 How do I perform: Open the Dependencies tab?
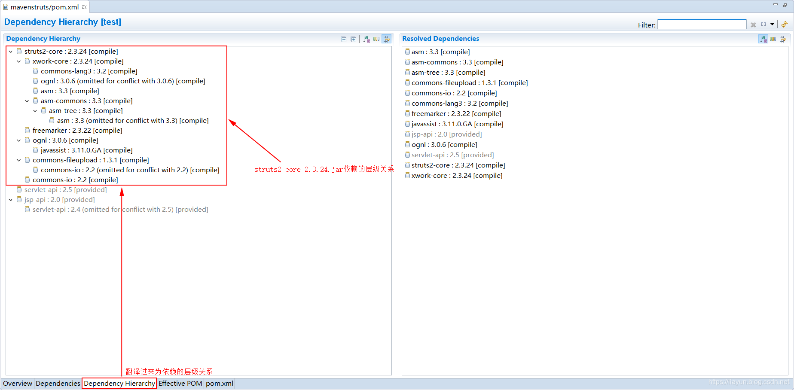58,383
